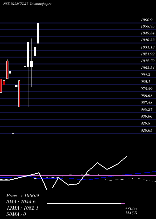Select the 1031.13 price axis label
This screenshot has width=156, height=219.
148,47
